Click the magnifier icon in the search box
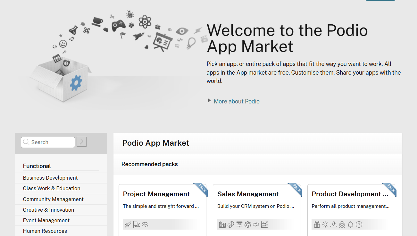417x236 pixels. [26, 142]
